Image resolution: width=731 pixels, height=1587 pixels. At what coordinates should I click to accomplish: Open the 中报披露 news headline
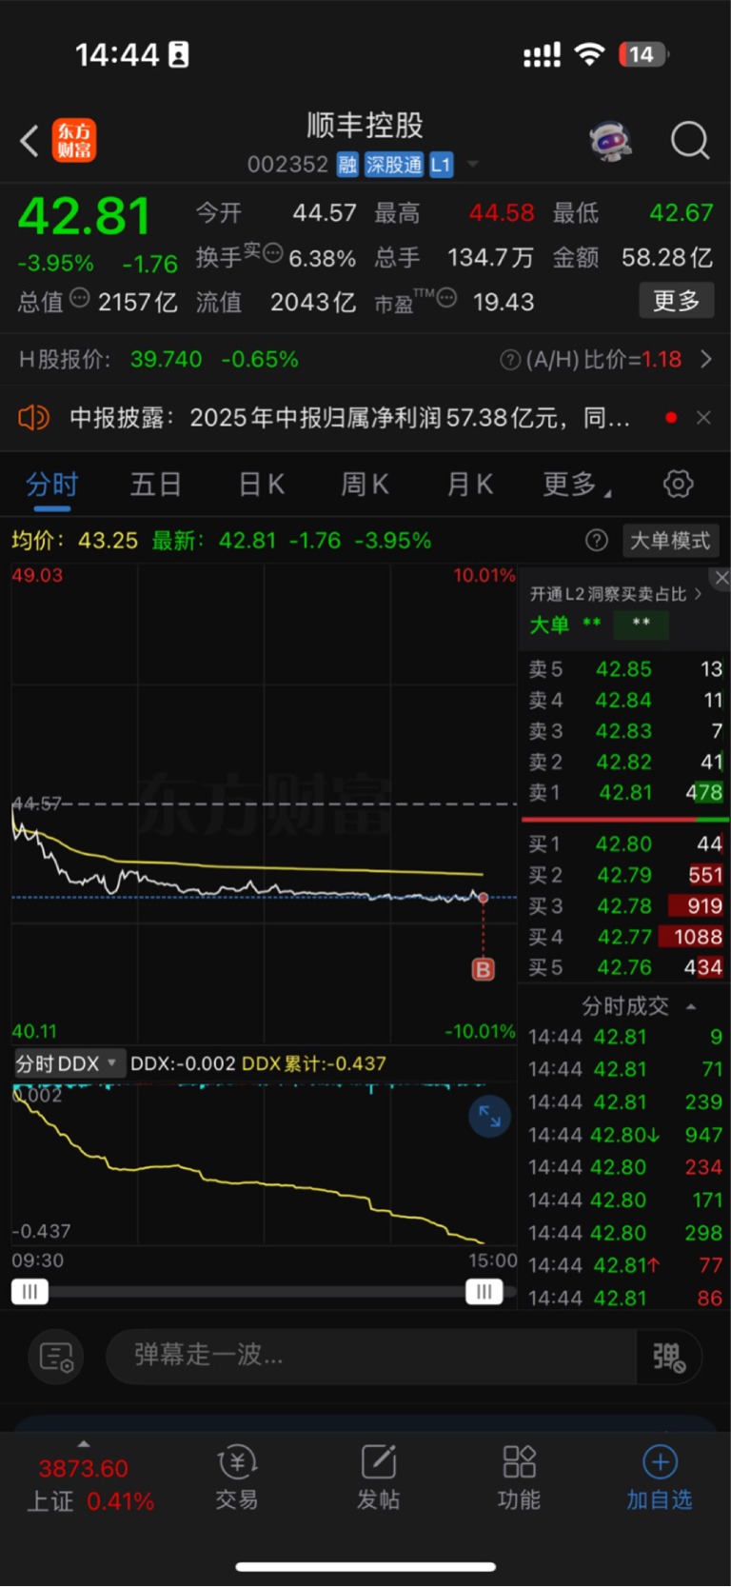[350, 418]
